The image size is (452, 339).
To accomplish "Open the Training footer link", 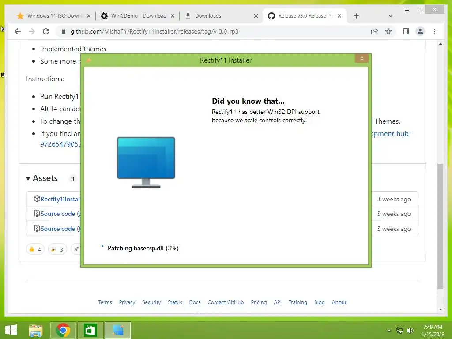I will [x=298, y=302].
